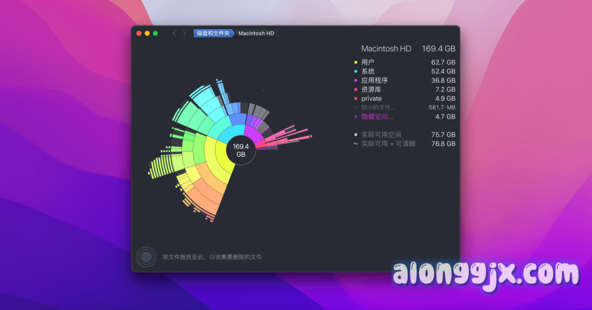The width and height of the screenshot is (592, 310).
Task: Click the 实际可用空间 row
Action: click(x=381, y=135)
